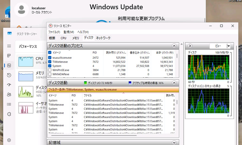Screen dimensions: 242x145
Task: Open App history icon in Task Manager
Action: 9,75
